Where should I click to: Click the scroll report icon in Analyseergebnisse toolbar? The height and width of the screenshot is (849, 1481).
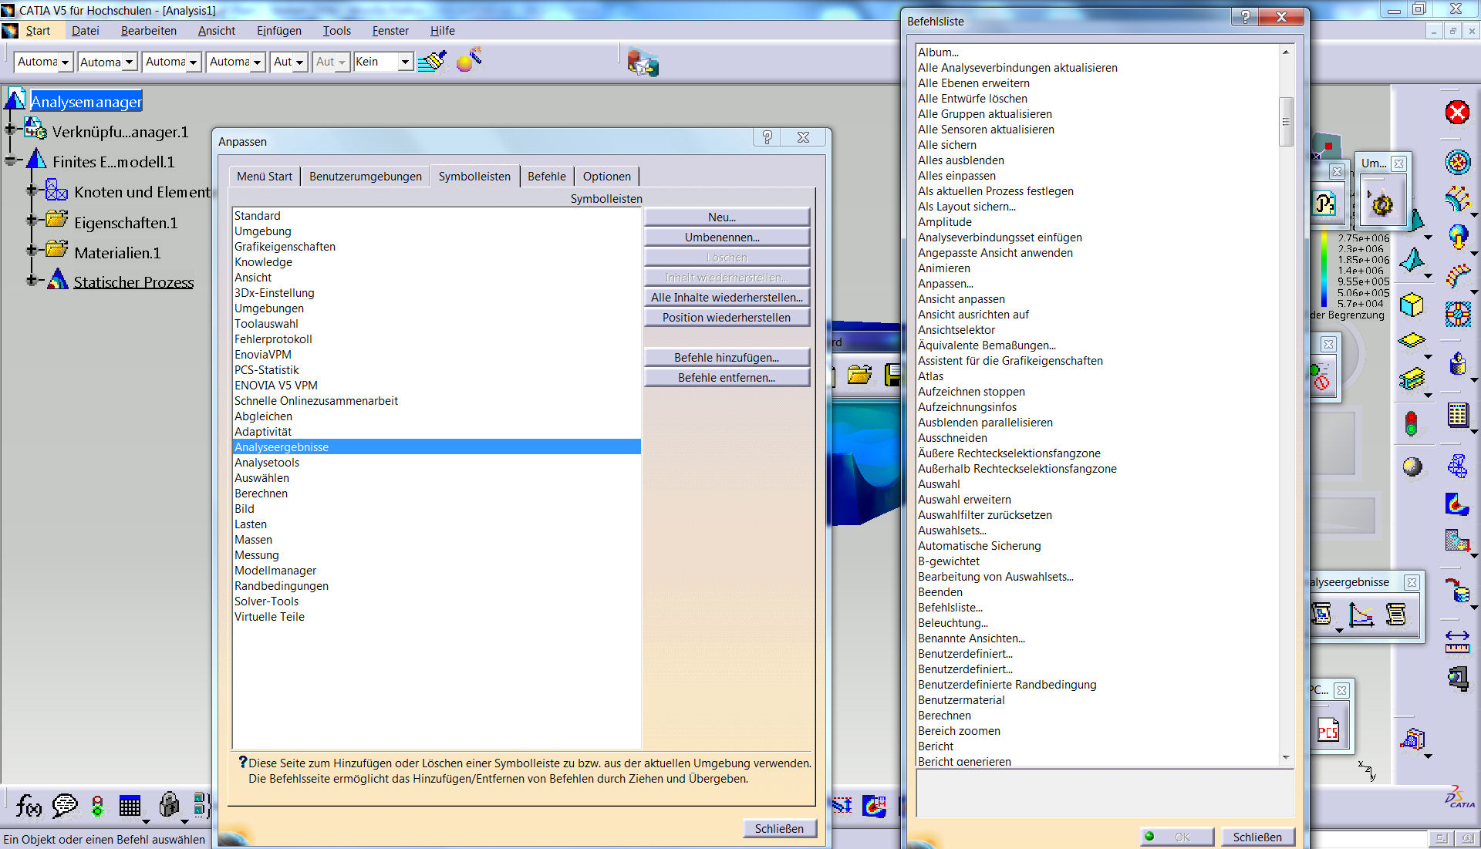tap(1395, 615)
